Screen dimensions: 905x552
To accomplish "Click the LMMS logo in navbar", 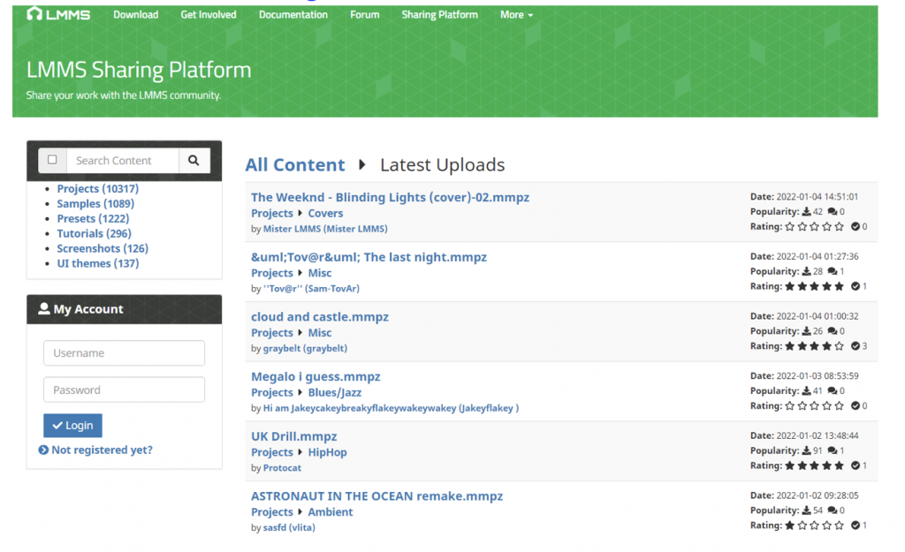I will coord(58,14).
